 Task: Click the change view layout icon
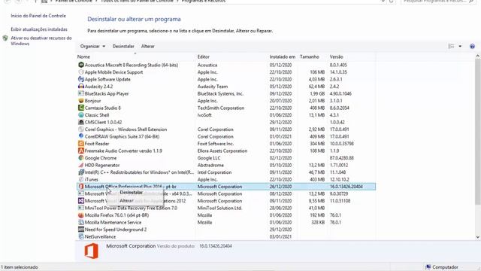(x=451, y=47)
